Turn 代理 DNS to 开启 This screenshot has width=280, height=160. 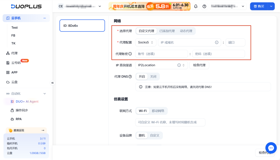click(x=142, y=77)
